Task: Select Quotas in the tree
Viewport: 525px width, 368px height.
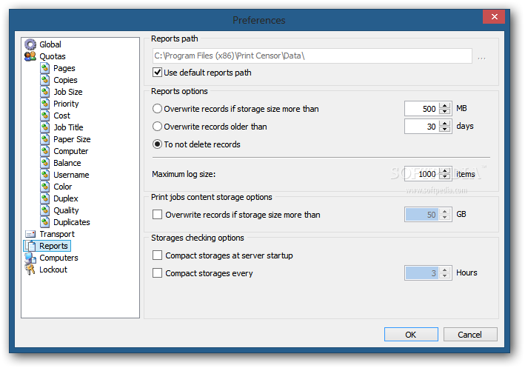Action: pyautogui.click(x=53, y=56)
